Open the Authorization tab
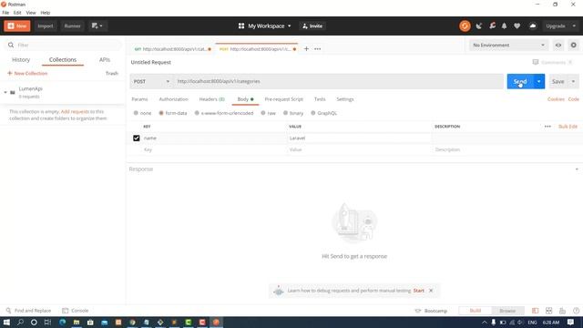The image size is (583, 328). (x=174, y=99)
